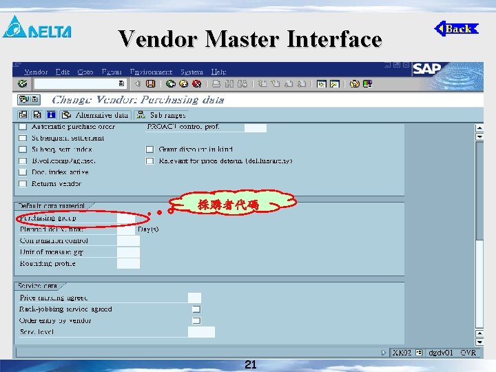Click the Generate Shortcut icon

tap(335, 84)
